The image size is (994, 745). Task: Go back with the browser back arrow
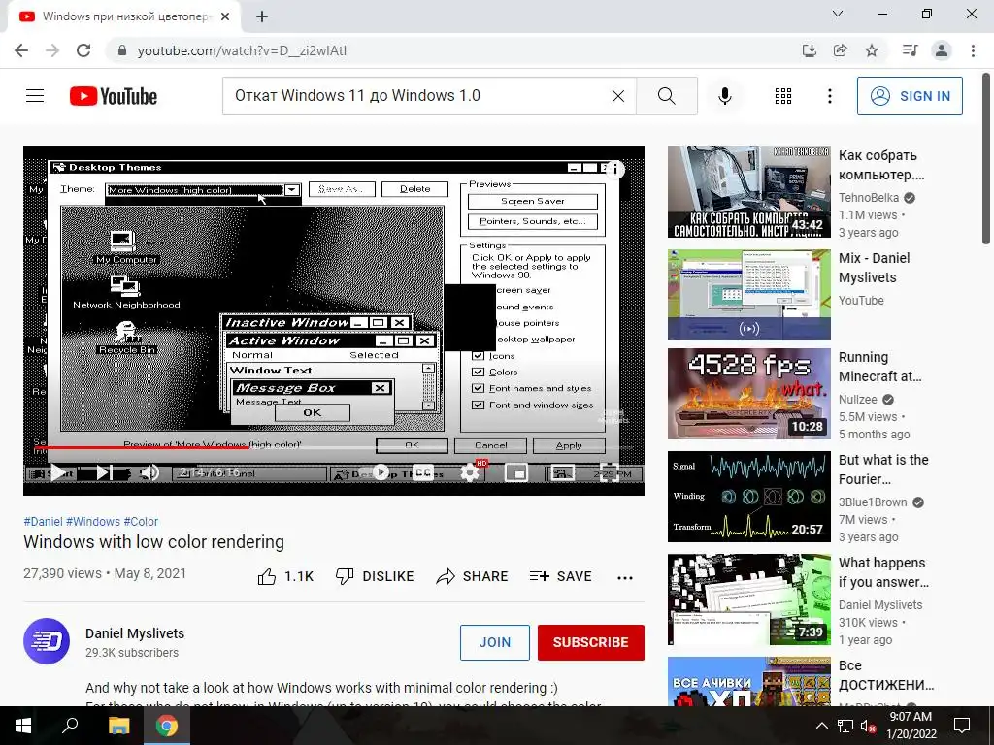21,50
